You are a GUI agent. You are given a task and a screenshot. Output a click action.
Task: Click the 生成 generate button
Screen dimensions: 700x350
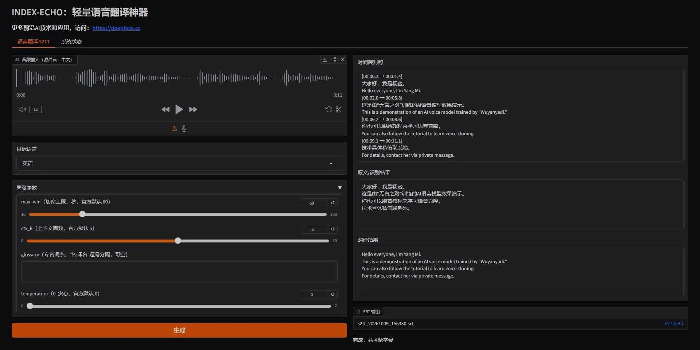[x=179, y=330]
